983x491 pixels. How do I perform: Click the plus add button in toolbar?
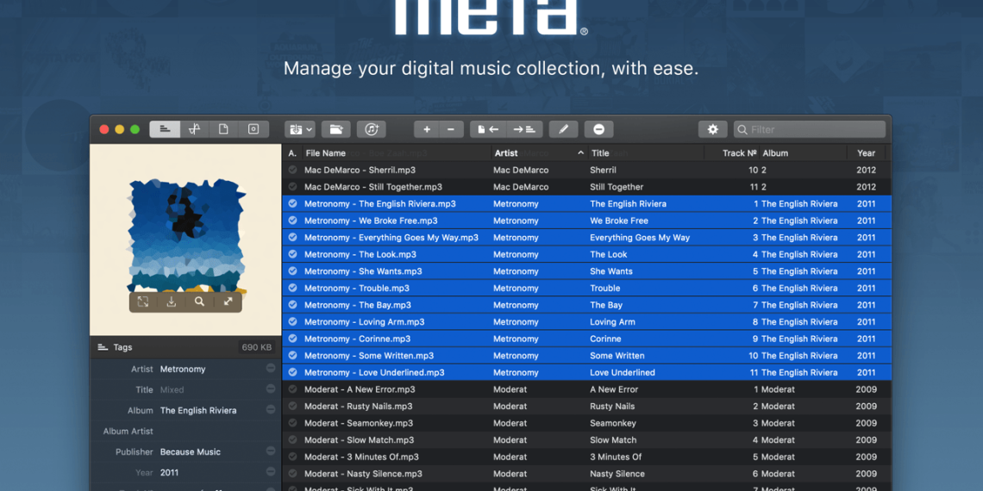[426, 129]
